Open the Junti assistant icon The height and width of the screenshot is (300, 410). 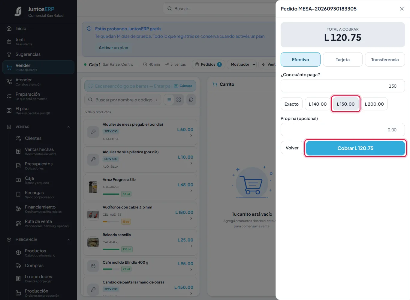coord(9,41)
